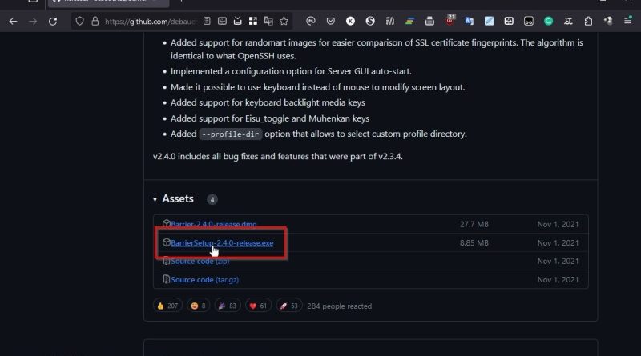The height and width of the screenshot is (356, 641).
Task: Click the white circle K extension icon
Action: tap(350, 22)
